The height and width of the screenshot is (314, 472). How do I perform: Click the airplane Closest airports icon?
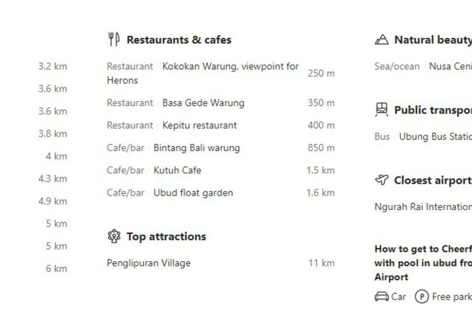381,180
